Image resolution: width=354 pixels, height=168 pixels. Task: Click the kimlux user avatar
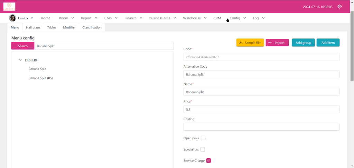click(x=12, y=18)
